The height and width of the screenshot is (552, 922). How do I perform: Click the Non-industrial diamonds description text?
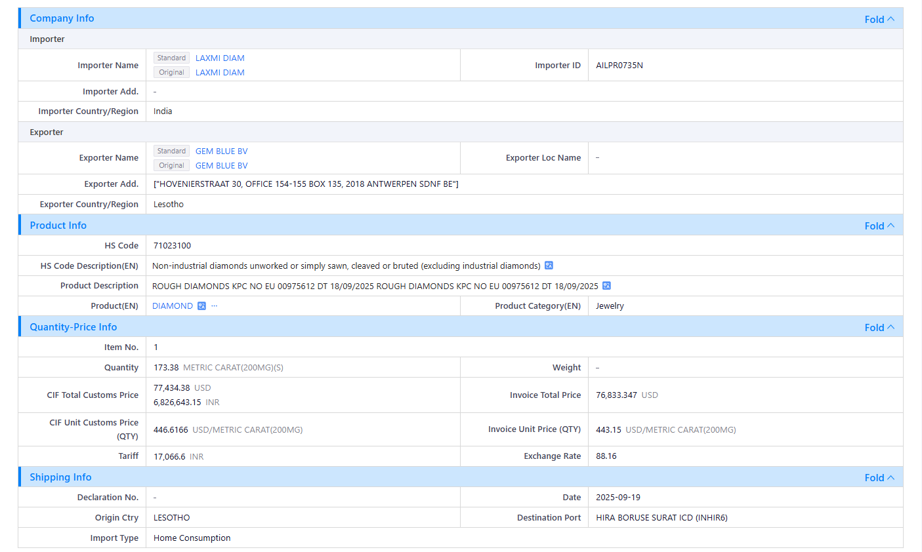346,266
